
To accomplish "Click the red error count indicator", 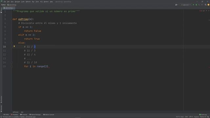I will coord(200,11).
